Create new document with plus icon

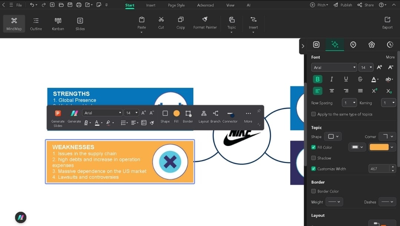coord(52,5)
